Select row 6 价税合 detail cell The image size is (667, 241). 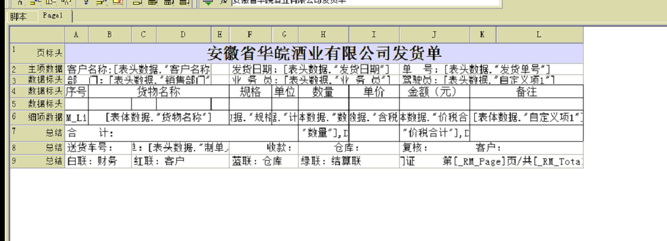(434, 118)
